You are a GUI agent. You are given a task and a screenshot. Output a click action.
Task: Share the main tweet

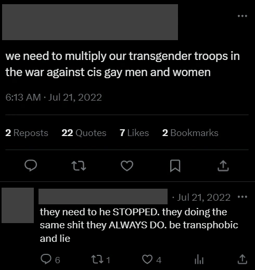click(x=223, y=166)
